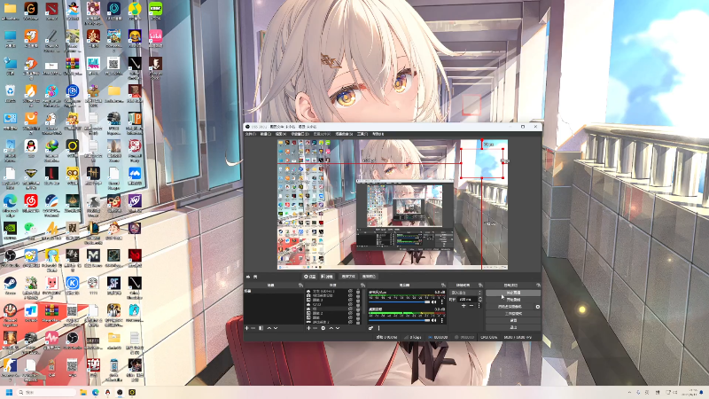Open the Edit menu in OBS
The height and width of the screenshot is (399, 709).
coord(265,134)
